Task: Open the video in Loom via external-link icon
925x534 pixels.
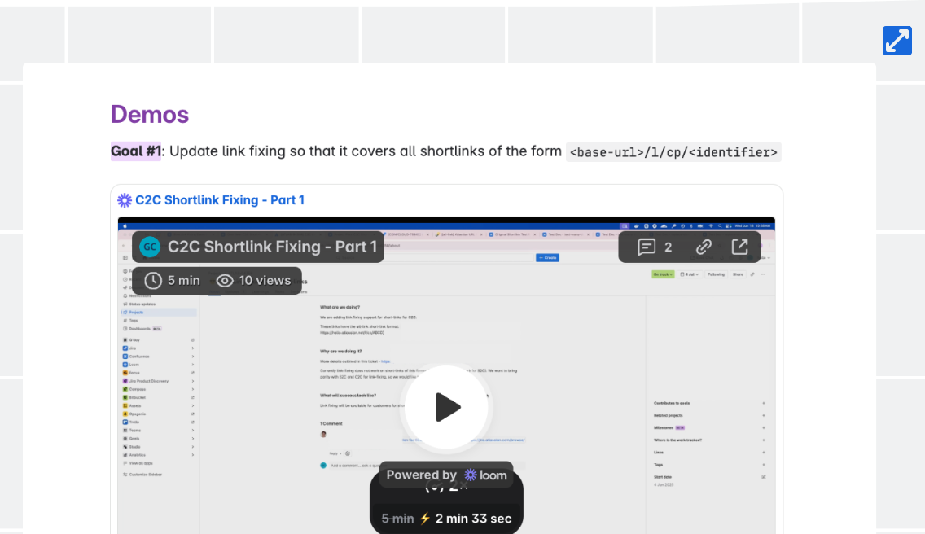Action: coord(740,247)
